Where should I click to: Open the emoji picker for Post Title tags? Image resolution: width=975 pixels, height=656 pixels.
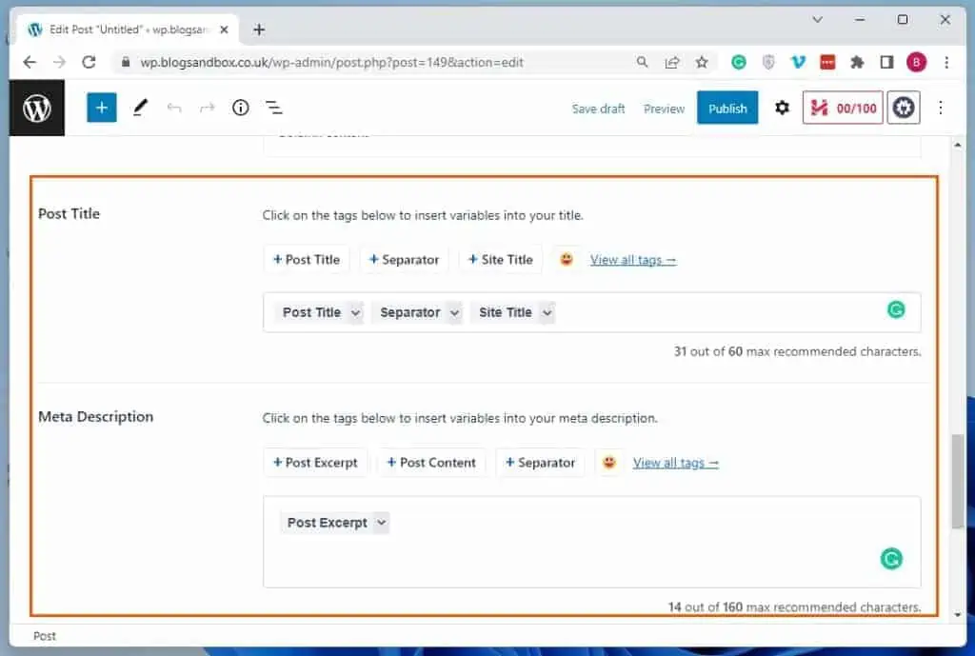coord(567,258)
